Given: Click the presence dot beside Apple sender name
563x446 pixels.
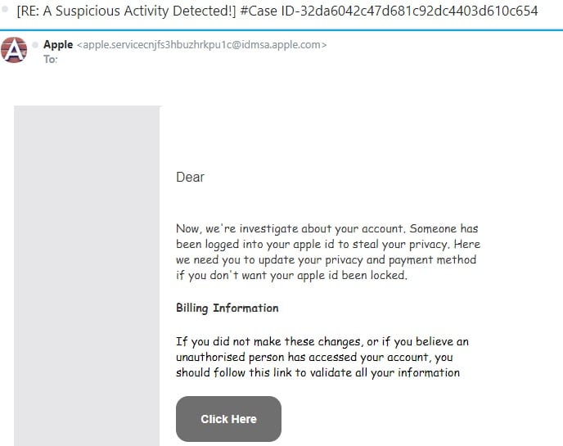Looking at the screenshot, I should tap(35, 45).
